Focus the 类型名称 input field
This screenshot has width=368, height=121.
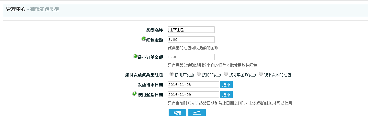click(x=191, y=30)
